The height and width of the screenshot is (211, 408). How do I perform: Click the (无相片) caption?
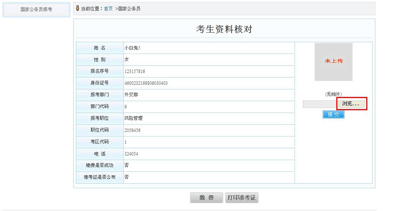[334, 94]
